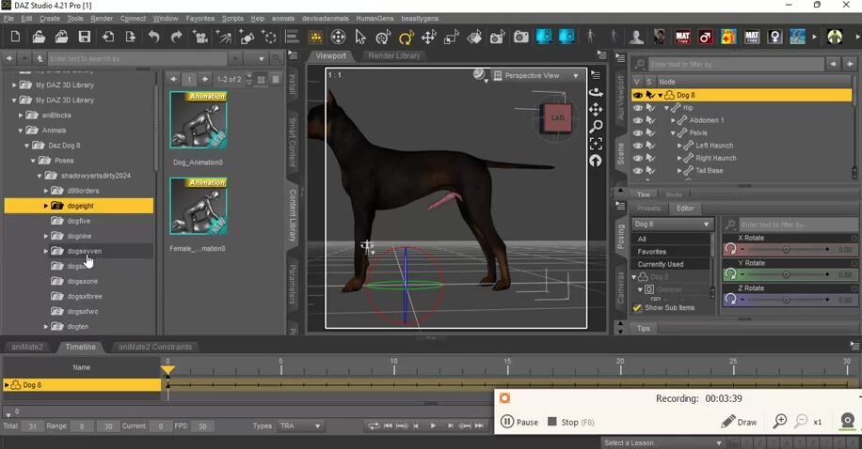The width and height of the screenshot is (862, 449).
Task: Click the reset camera viewport icon
Action: click(x=596, y=161)
